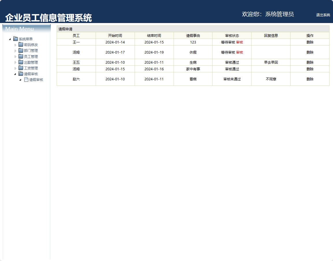Click red 审核 link for 王一
The image size is (333, 261).
(239, 42)
